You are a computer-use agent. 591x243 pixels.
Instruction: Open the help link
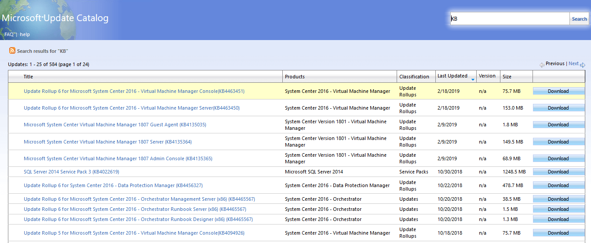[x=25, y=34]
